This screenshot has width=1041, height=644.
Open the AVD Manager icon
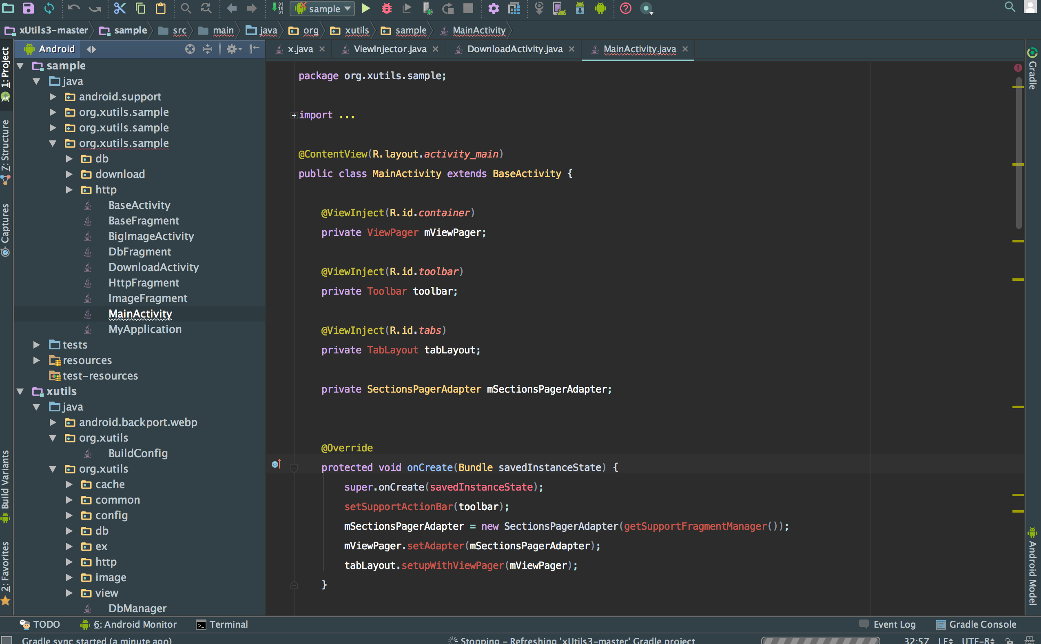click(559, 8)
